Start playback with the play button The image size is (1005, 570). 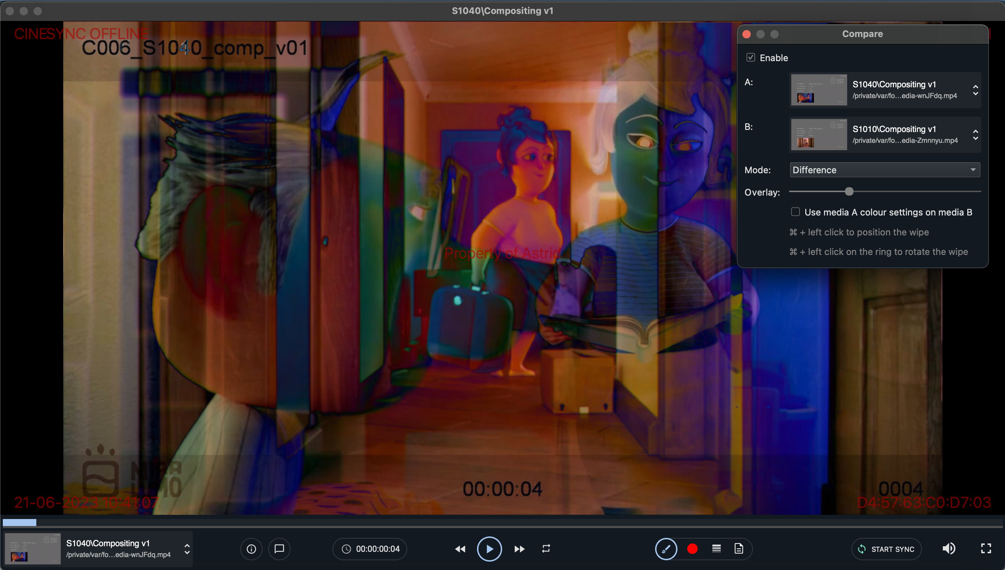489,549
